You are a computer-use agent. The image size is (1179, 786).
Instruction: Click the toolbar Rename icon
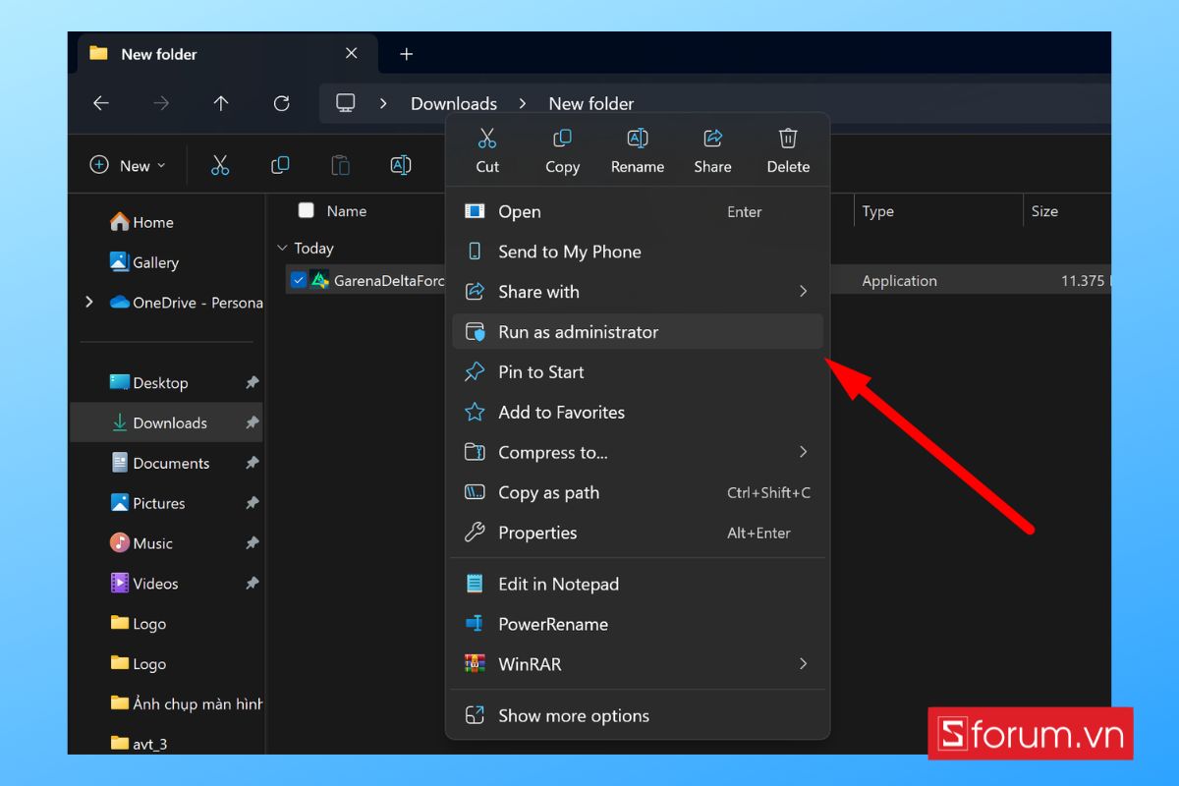[401, 165]
